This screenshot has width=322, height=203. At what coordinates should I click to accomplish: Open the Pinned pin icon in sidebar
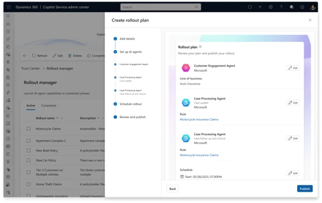[8, 39]
